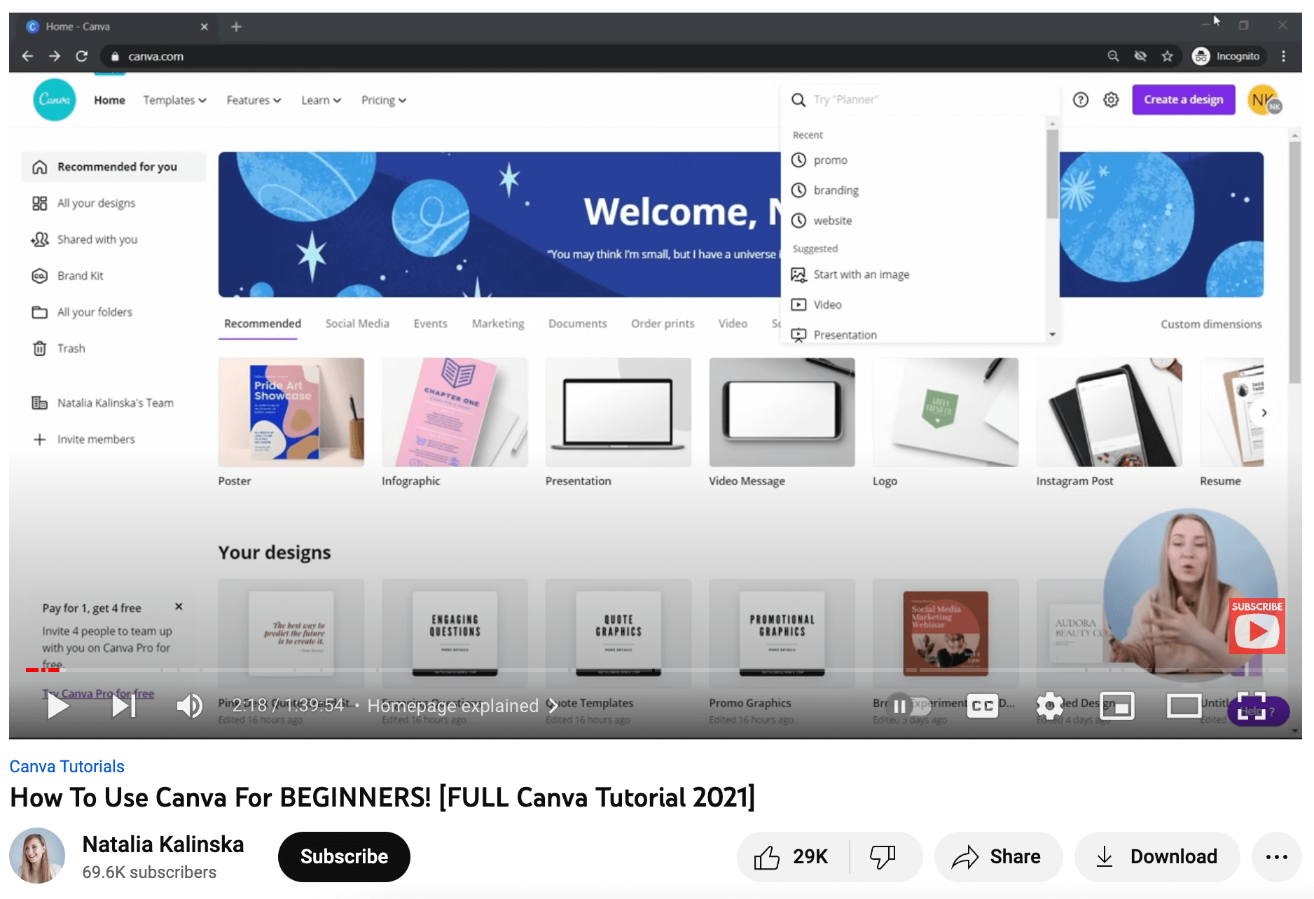The image size is (1314, 899).
Task: Open the Shared with you section
Action: click(x=96, y=239)
